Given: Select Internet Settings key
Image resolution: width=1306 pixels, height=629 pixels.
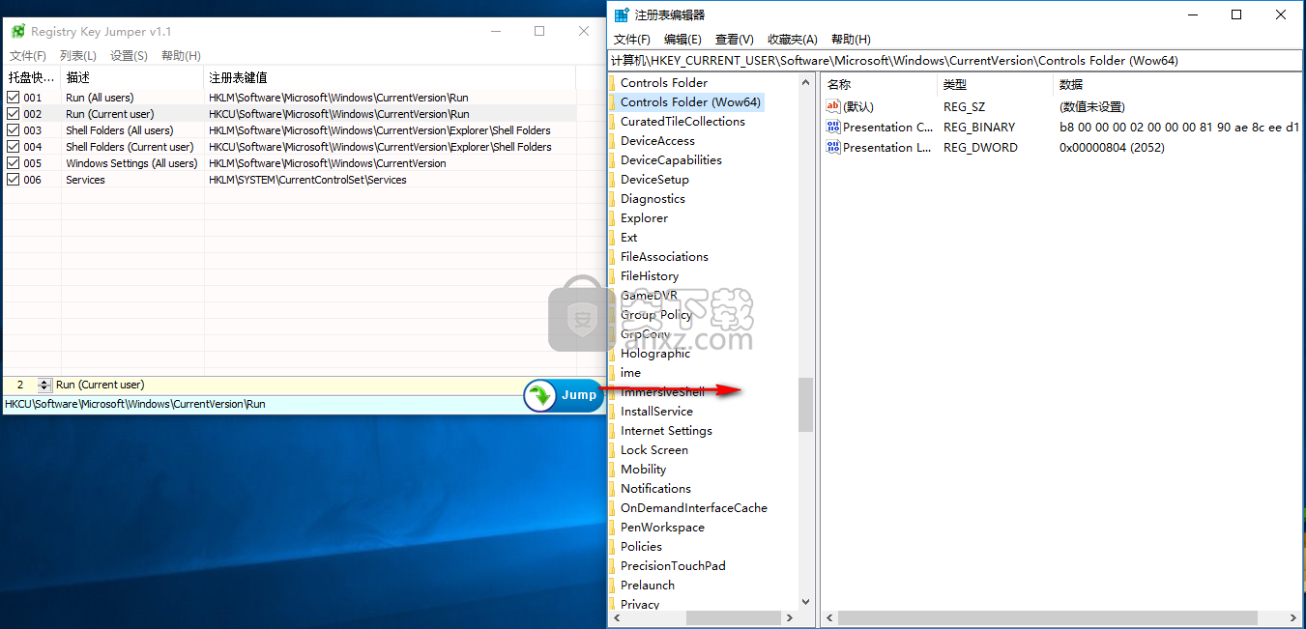Looking at the screenshot, I should (666, 431).
